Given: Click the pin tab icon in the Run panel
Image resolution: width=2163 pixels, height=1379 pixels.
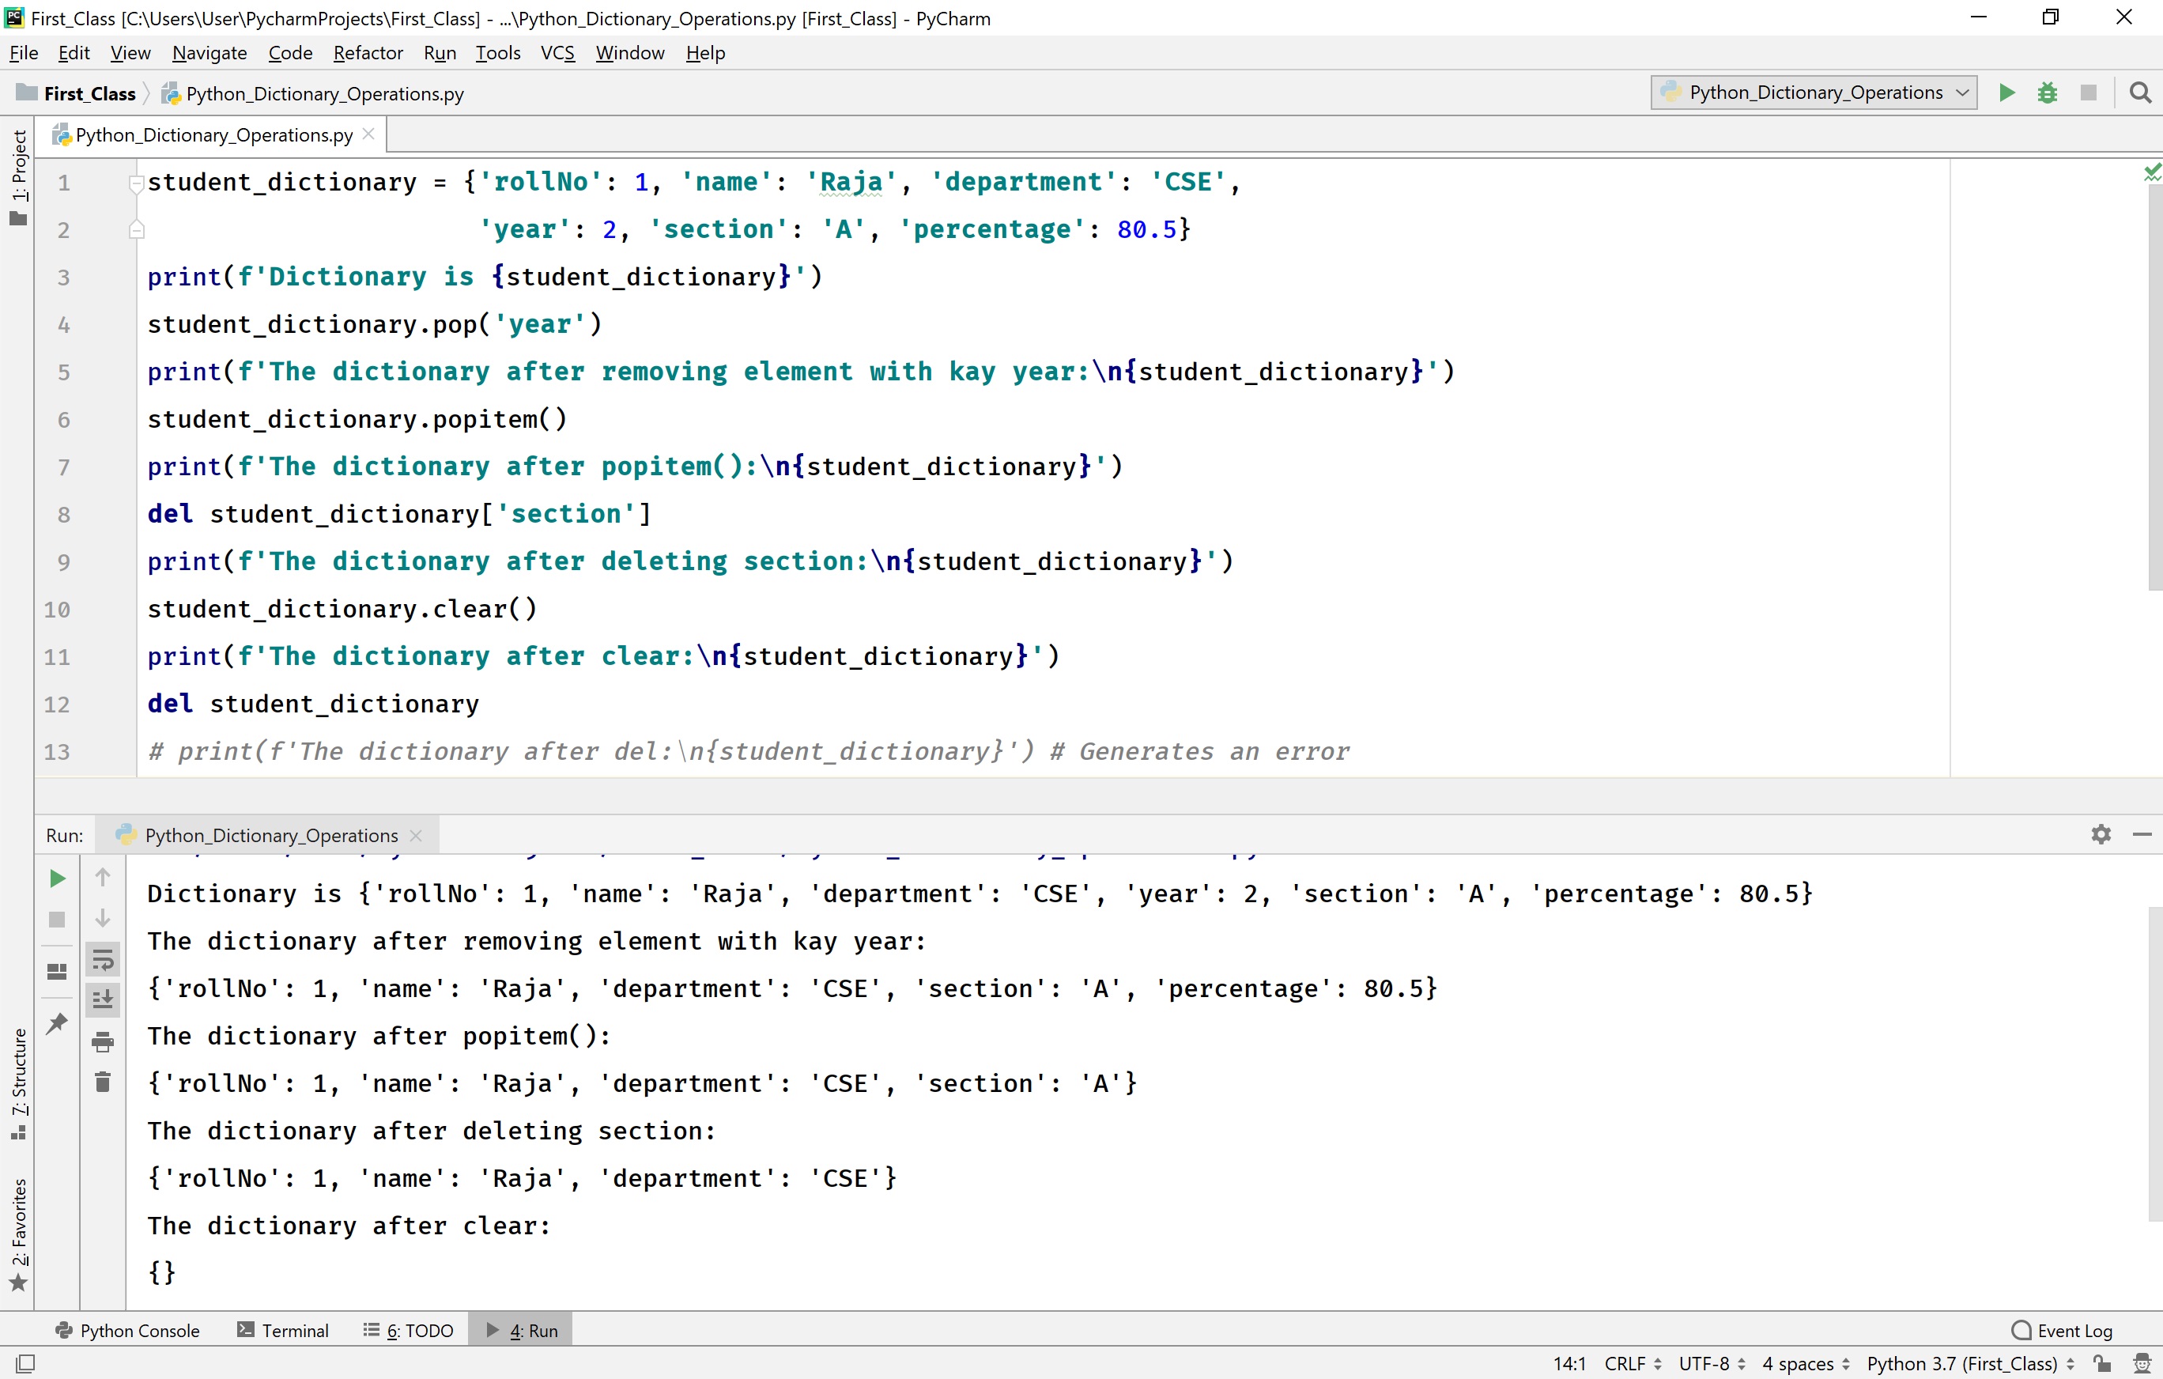Looking at the screenshot, I should [x=57, y=1023].
